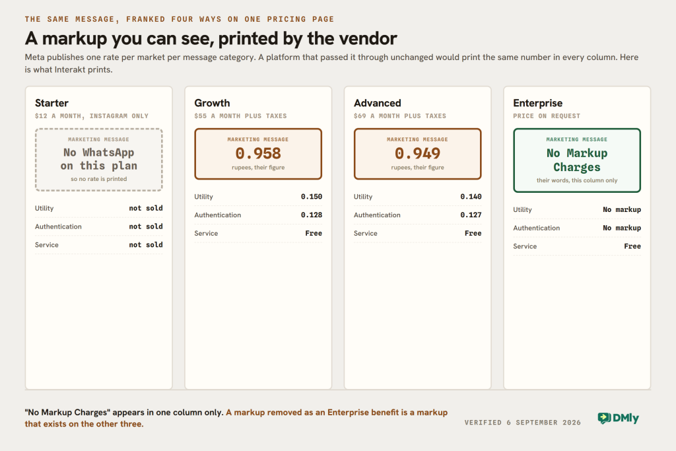Click the main page headline about markup
Image resolution: width=676 pixels, height=451 pixels.
(x=211, y=38)
